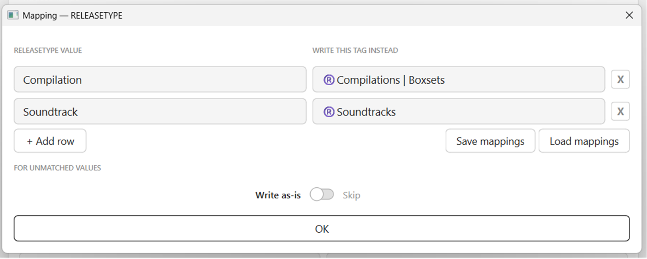Click the RELEASETYPE VALUE column header
647x259 pixels.
[48, 51]
